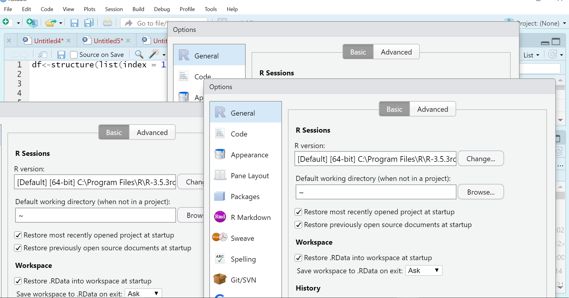Image resolution: width=569 pixels, height=298 pixels.
Task: Select the R Markdown options icon
Action: 220,217
